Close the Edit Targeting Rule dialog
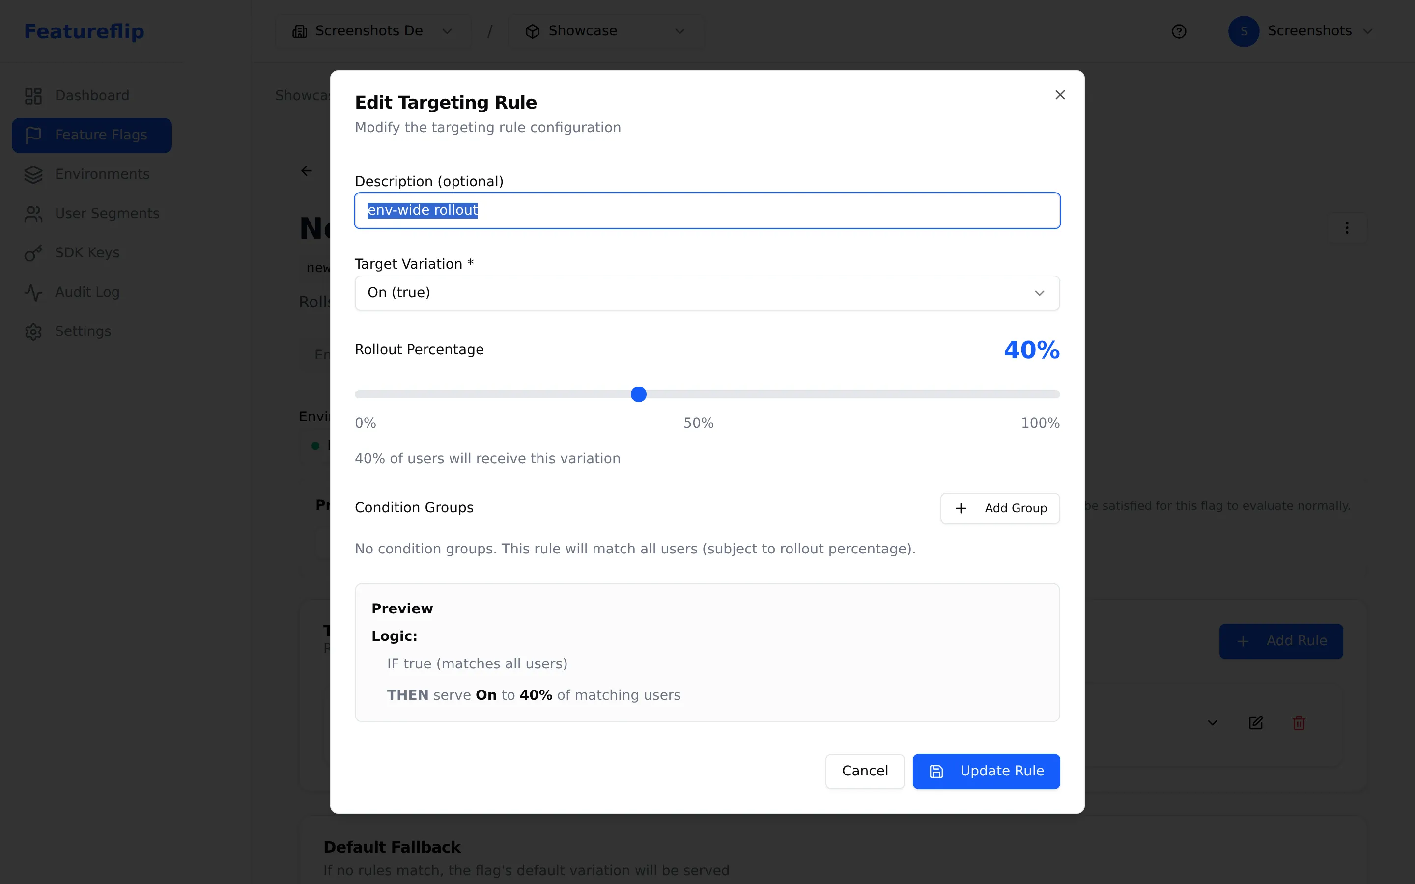The width and height of the screenshot is (1415, 884). [1059, 95]
